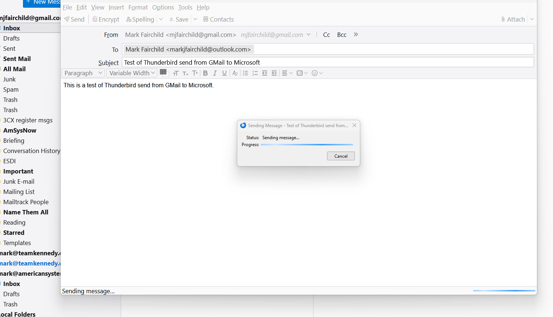Screen dimensions: 553x317
Task: Open the View menu
Action: coord(98,7)
